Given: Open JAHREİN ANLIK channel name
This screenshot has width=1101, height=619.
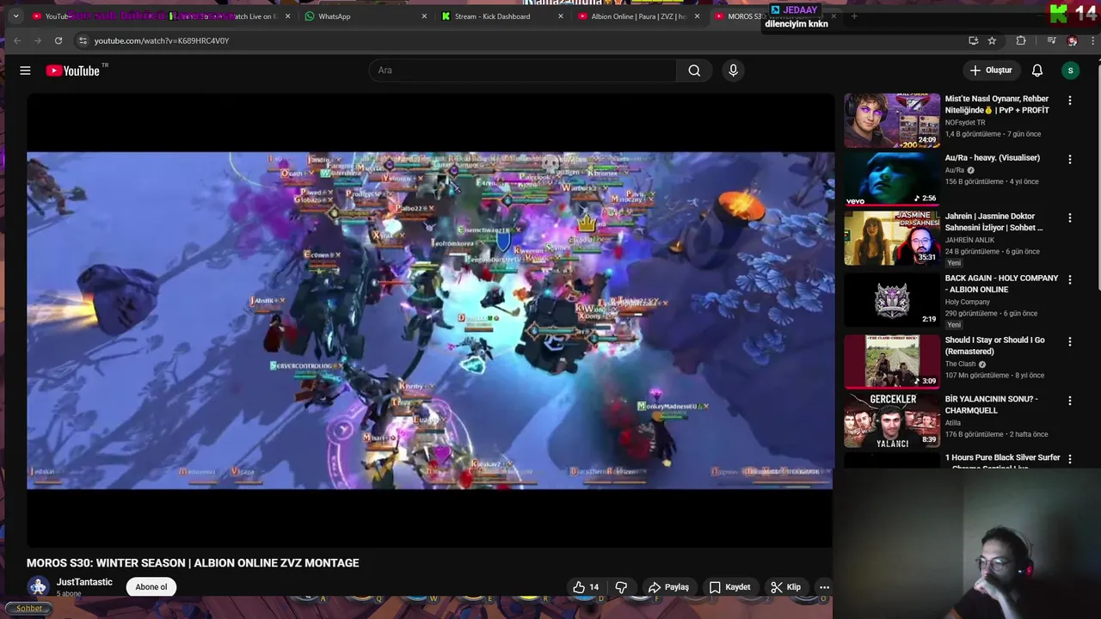Looking at the screenshot, I should point(969,241).
